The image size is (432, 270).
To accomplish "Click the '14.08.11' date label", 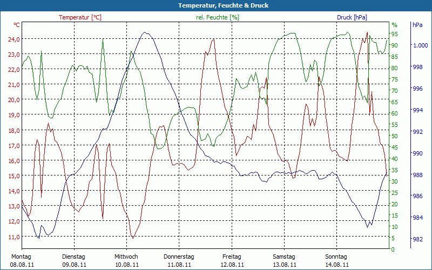I will point(336,265).
